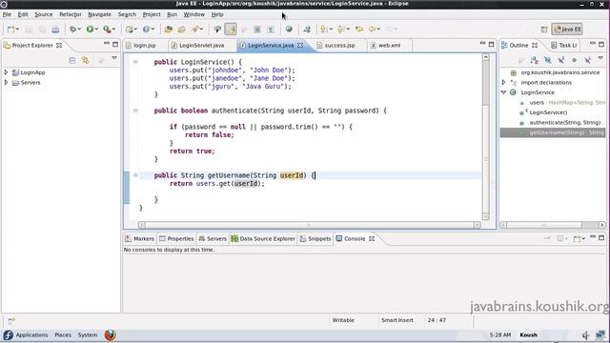Click the Search flashlight toolbar icon

195,30
